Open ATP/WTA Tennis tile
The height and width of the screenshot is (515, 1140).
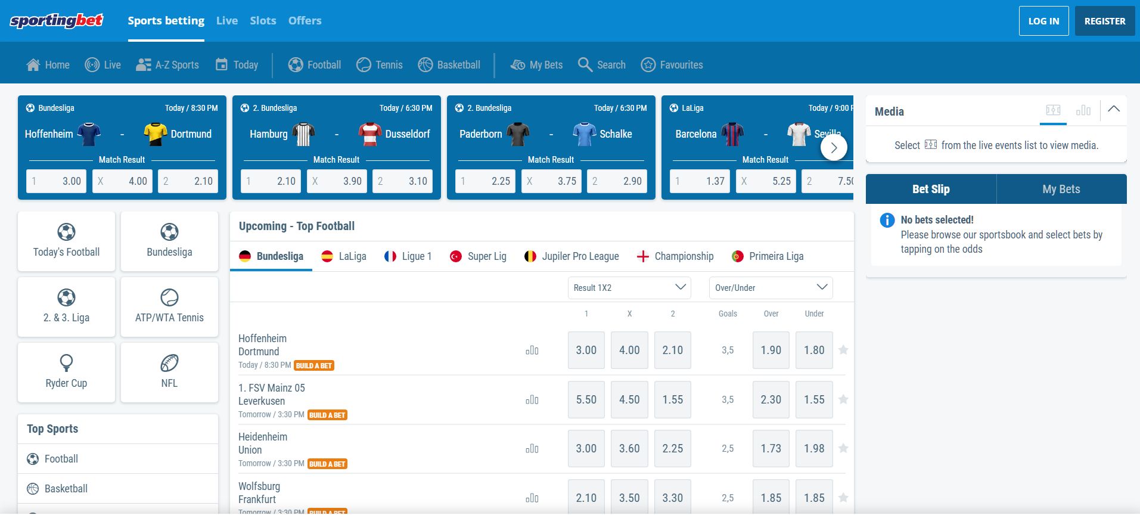pos(169,307)
